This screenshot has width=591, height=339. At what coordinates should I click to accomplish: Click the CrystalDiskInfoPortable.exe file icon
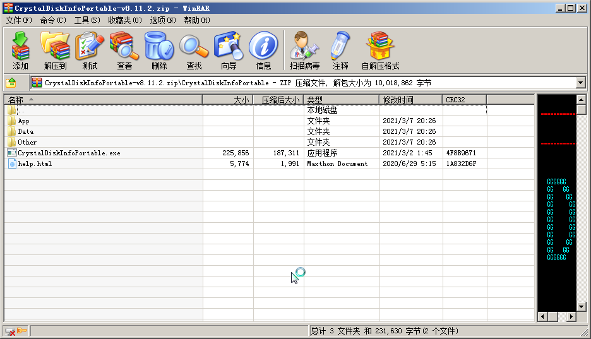click(x=12, y=153)
